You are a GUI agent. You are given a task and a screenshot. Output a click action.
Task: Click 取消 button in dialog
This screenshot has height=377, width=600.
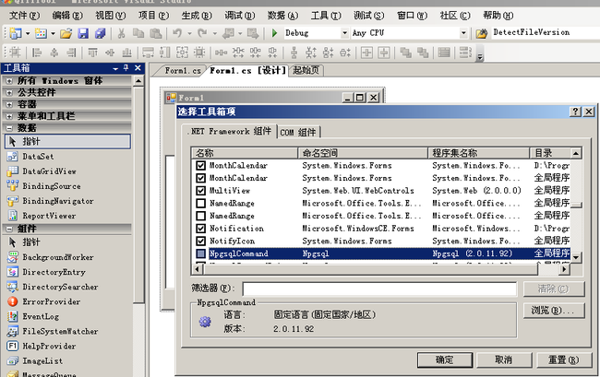tap(504, 359)
